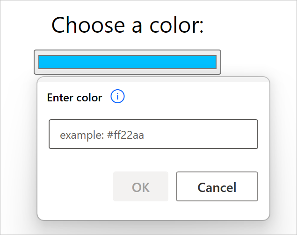Click the blue info symbol in dialog

click(x=117, y=97)
